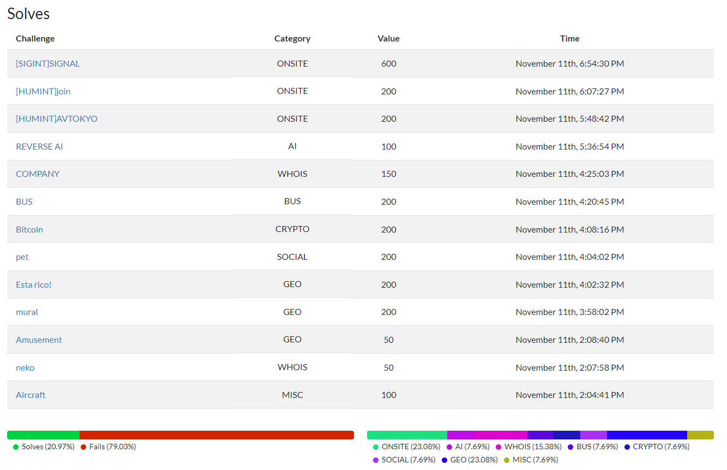The image size is (727, 470).
Task: Click the value 150 in COMPANY row
Action: click(389, 174)
